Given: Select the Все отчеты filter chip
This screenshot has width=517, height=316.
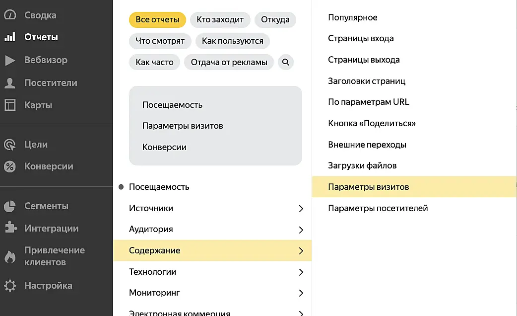Looking at the screenshot, I should tap(157, 20).
